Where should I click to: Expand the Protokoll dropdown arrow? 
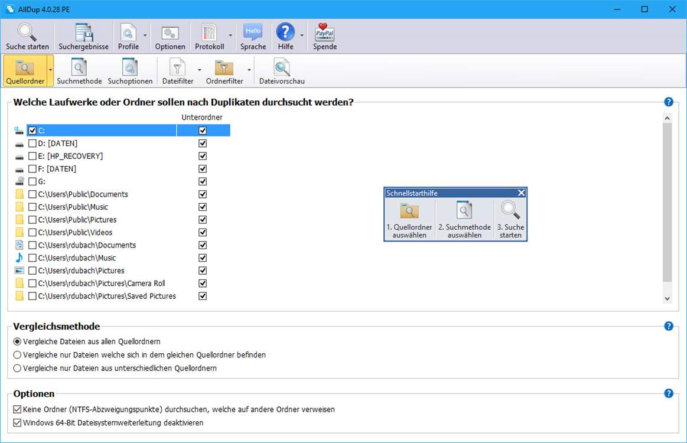230,36
